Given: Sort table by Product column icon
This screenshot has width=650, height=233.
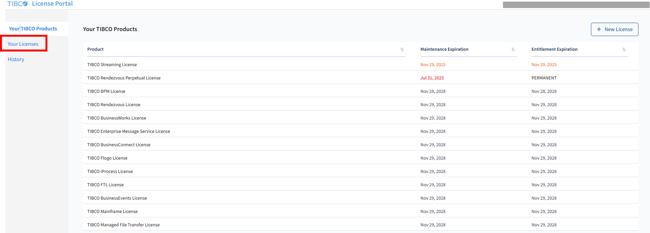Looking at the screenshot, I should 402,50.
